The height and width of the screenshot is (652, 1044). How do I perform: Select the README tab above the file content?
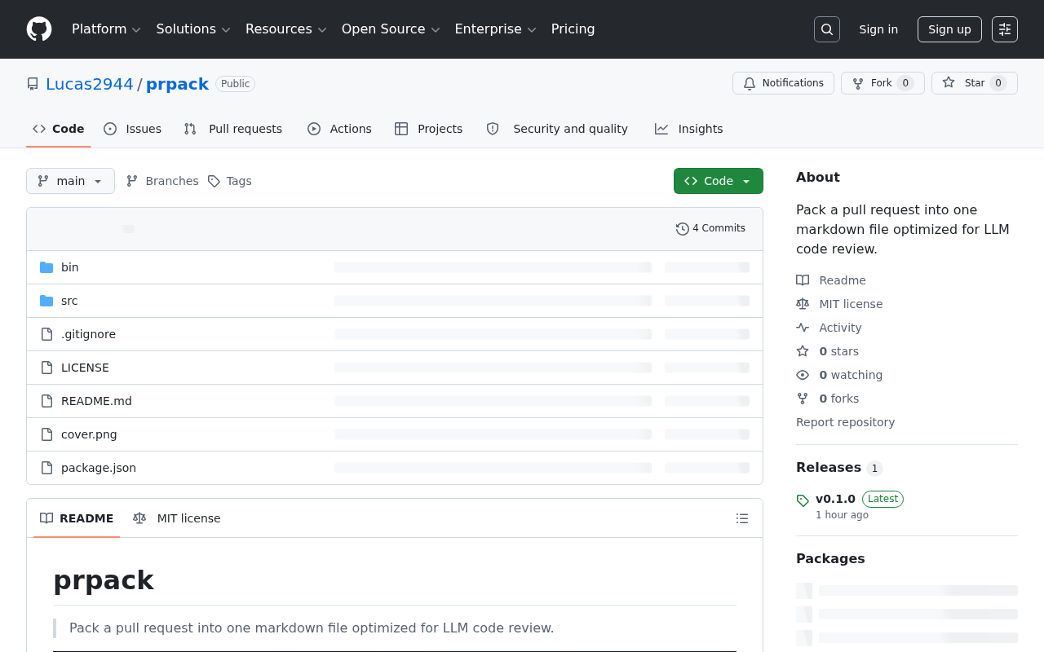(77, 518)
